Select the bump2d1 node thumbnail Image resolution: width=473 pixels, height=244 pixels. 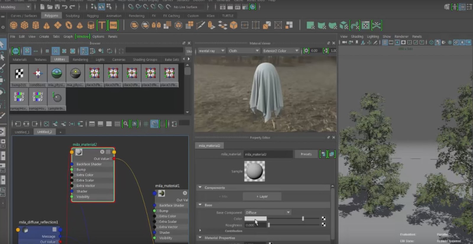19,73
